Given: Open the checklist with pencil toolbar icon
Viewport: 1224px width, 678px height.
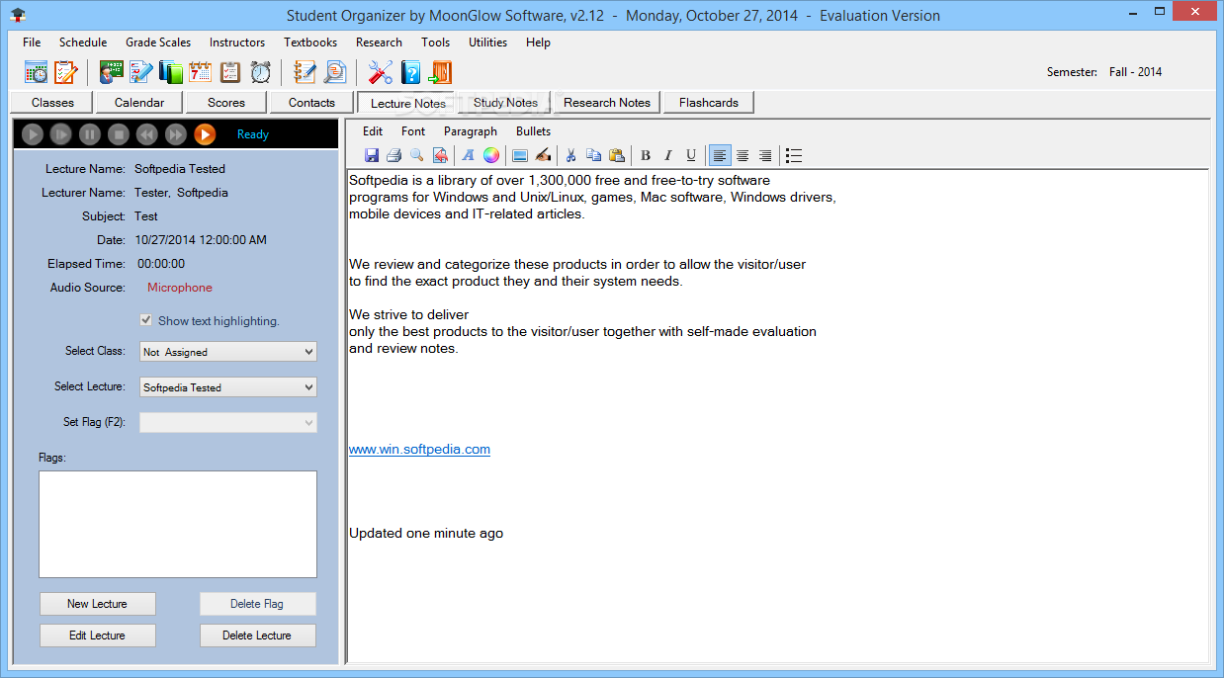Looking at the screenshot, I should (x=65, y=72).
